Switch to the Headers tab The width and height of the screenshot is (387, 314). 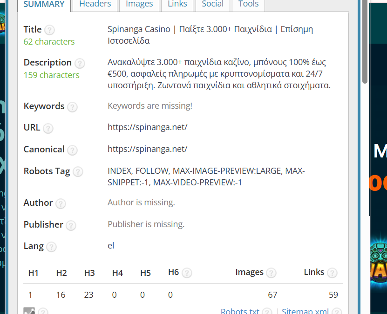coord(95,4)
